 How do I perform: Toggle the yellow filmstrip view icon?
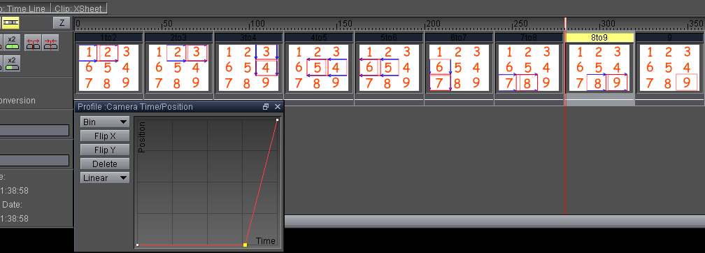(10, 22)
